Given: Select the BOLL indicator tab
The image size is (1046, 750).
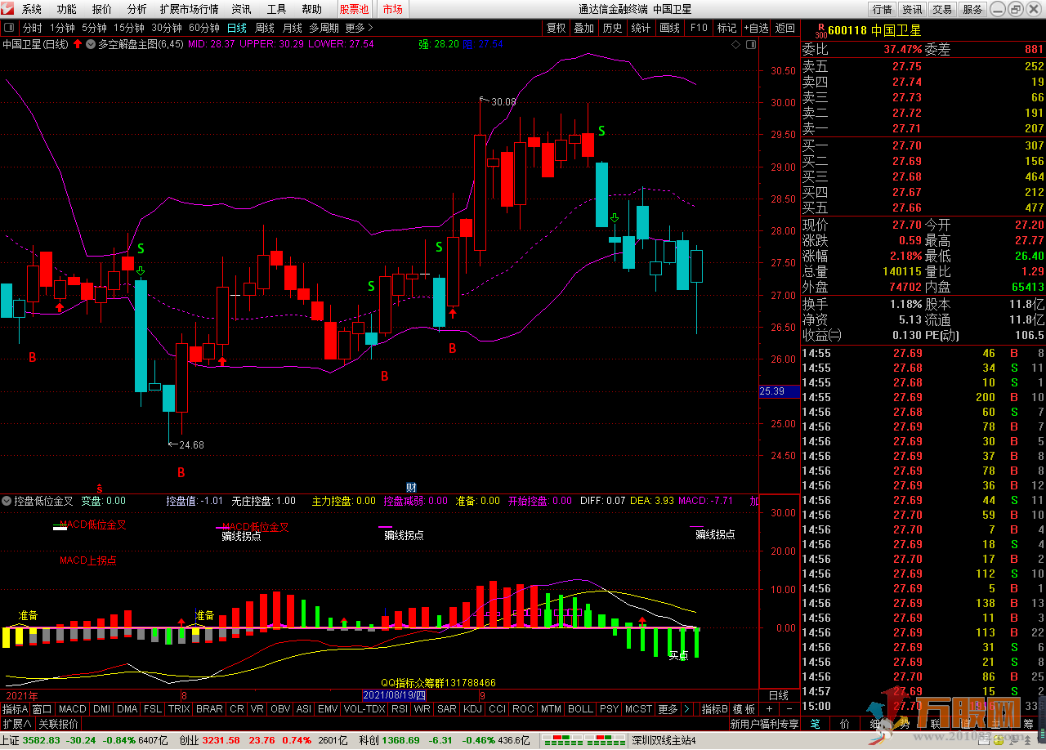Looking at the screenshot, I should [x=579, y=709].
